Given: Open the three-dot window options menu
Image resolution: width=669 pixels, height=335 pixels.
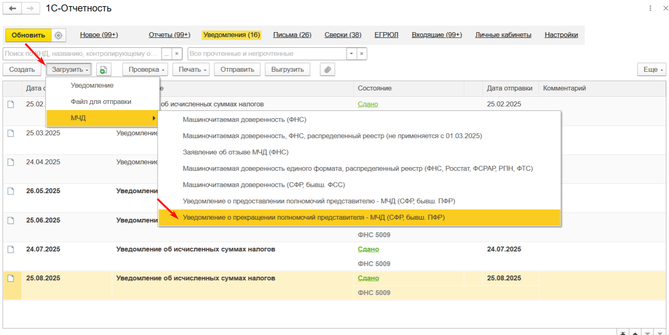Looking at the screenshot, I should click(x=650, y=8).
